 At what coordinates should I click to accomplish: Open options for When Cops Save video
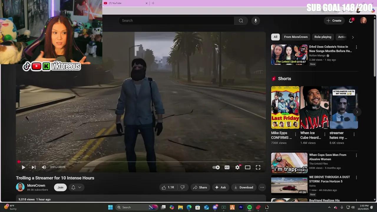356,155
